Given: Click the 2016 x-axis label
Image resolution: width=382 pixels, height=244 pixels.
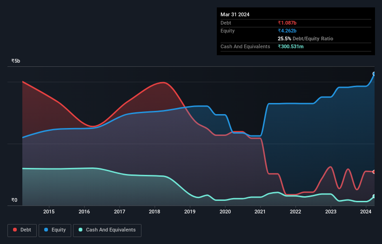Looking at the screenshot, I should [84, 212].
